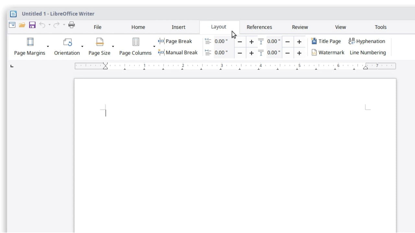Image resolution: width=415 pixels, height=233 pixels.
Task: Click the Redo arrow icon
Action: click(56, 25)
